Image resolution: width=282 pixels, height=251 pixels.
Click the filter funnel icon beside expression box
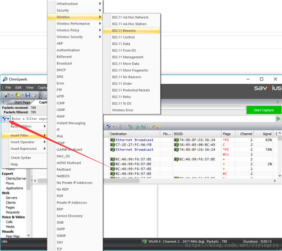pyautogui.click(x=5, y=119)
